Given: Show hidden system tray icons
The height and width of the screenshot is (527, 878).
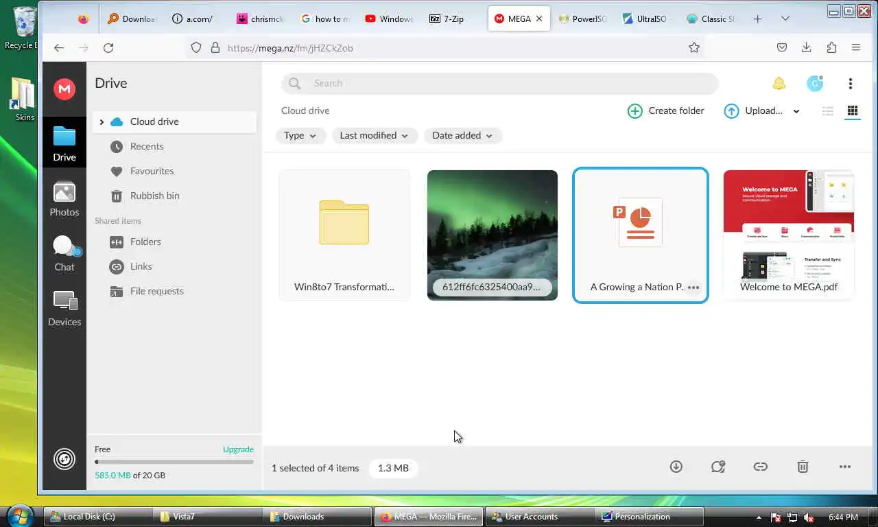Looking at the screenshot, I should coord(759,517).
